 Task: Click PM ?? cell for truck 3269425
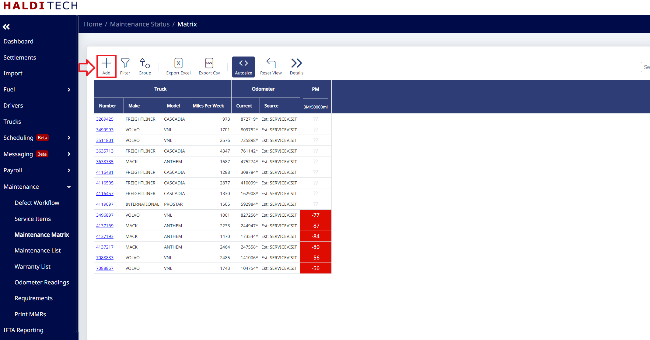(316, 119)
